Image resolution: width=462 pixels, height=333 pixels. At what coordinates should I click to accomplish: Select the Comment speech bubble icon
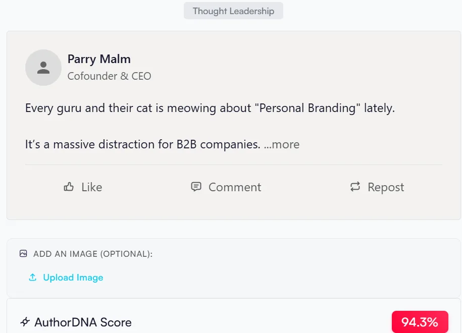[x=196, y=187]
